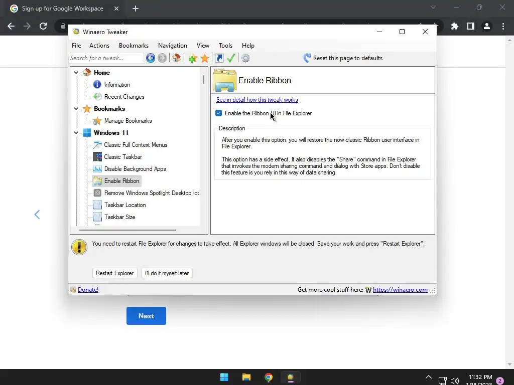Add bookmark with the green plus star icon

tap(193, 58)
